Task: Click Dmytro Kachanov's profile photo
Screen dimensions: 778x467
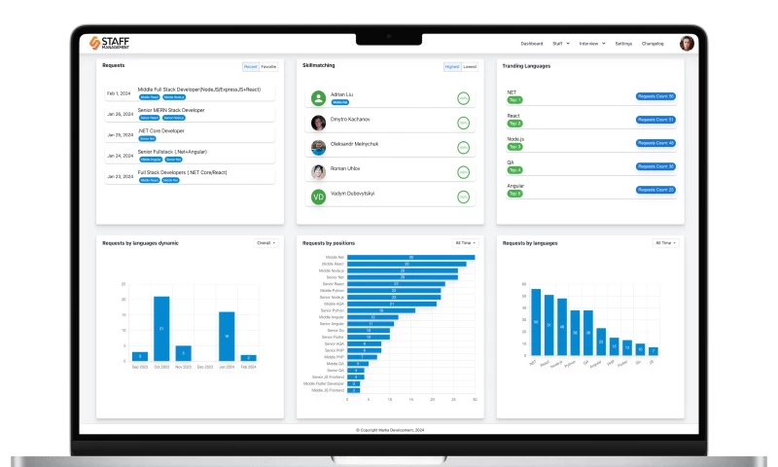Action: pos(318,123)
